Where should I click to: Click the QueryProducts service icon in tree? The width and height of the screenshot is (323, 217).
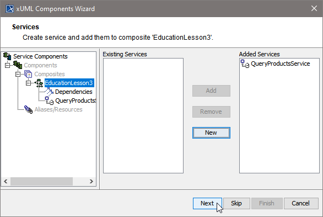tap(49, 100)
